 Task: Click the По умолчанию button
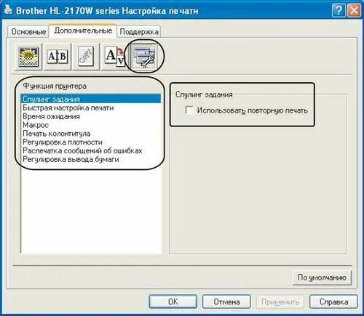point(322,277)
